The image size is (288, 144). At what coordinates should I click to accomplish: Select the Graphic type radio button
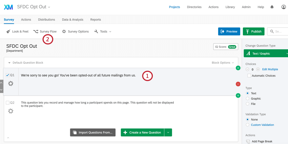[248, 99]
